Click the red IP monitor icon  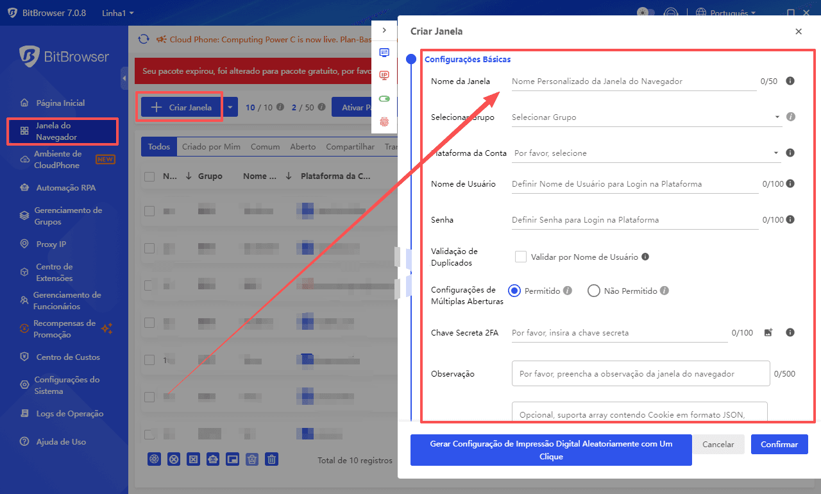(x=384, y=76)
